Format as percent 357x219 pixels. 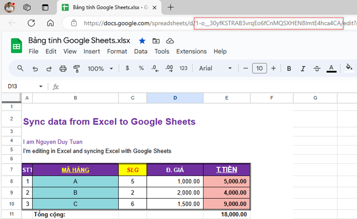click(x=141, y=68)
